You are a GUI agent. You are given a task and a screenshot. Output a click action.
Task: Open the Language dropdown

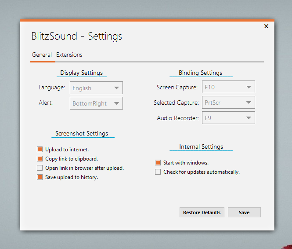[x=96, y=88]
